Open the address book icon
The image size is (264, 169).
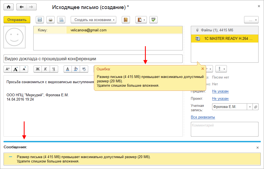coord(126,20)
